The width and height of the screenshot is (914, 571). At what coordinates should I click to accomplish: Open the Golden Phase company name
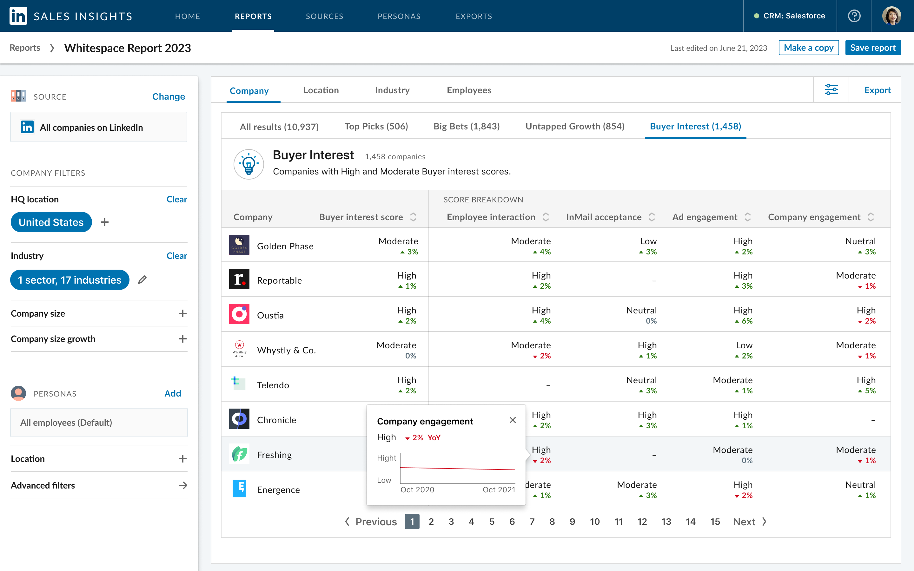pyautogui.click(x=285, y=246)
